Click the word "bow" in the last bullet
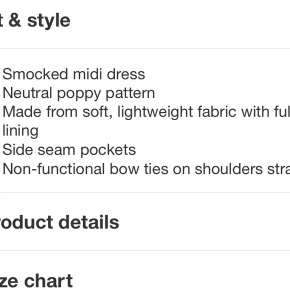This screenshot has width=290, height=290. (x=124, y=169)
